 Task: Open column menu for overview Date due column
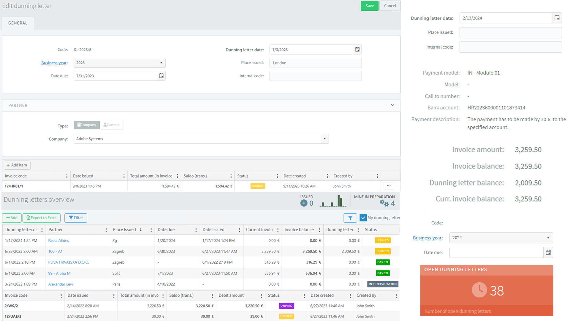[x=196, y=230]
